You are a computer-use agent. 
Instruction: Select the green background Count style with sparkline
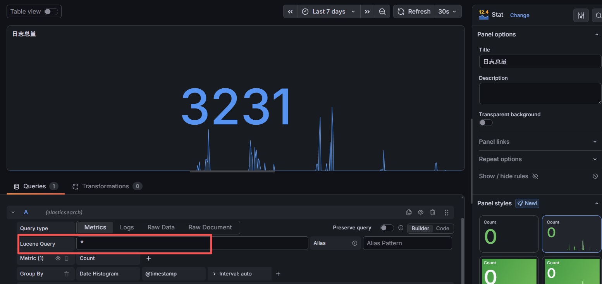pyautogui.click(x=572, y=270)
